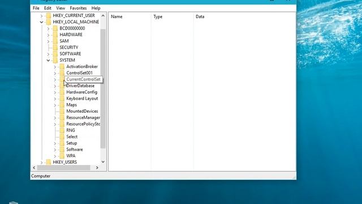Click the ResourceManager folder icon
Image resolution: width=362 pixels, height=204 pixels.
pyautogui.click(x=62, y=117)
